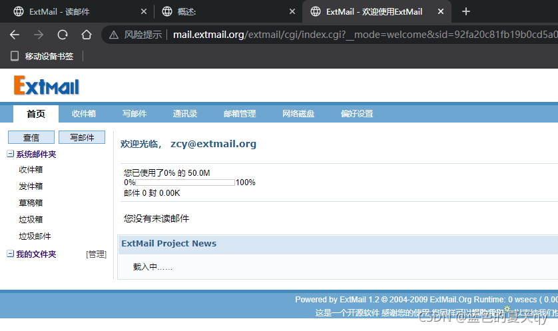This screenshot has width=558, height=331.
Task: Click the 我的文件夹 heading link
Action: click(x=36, y=254)
